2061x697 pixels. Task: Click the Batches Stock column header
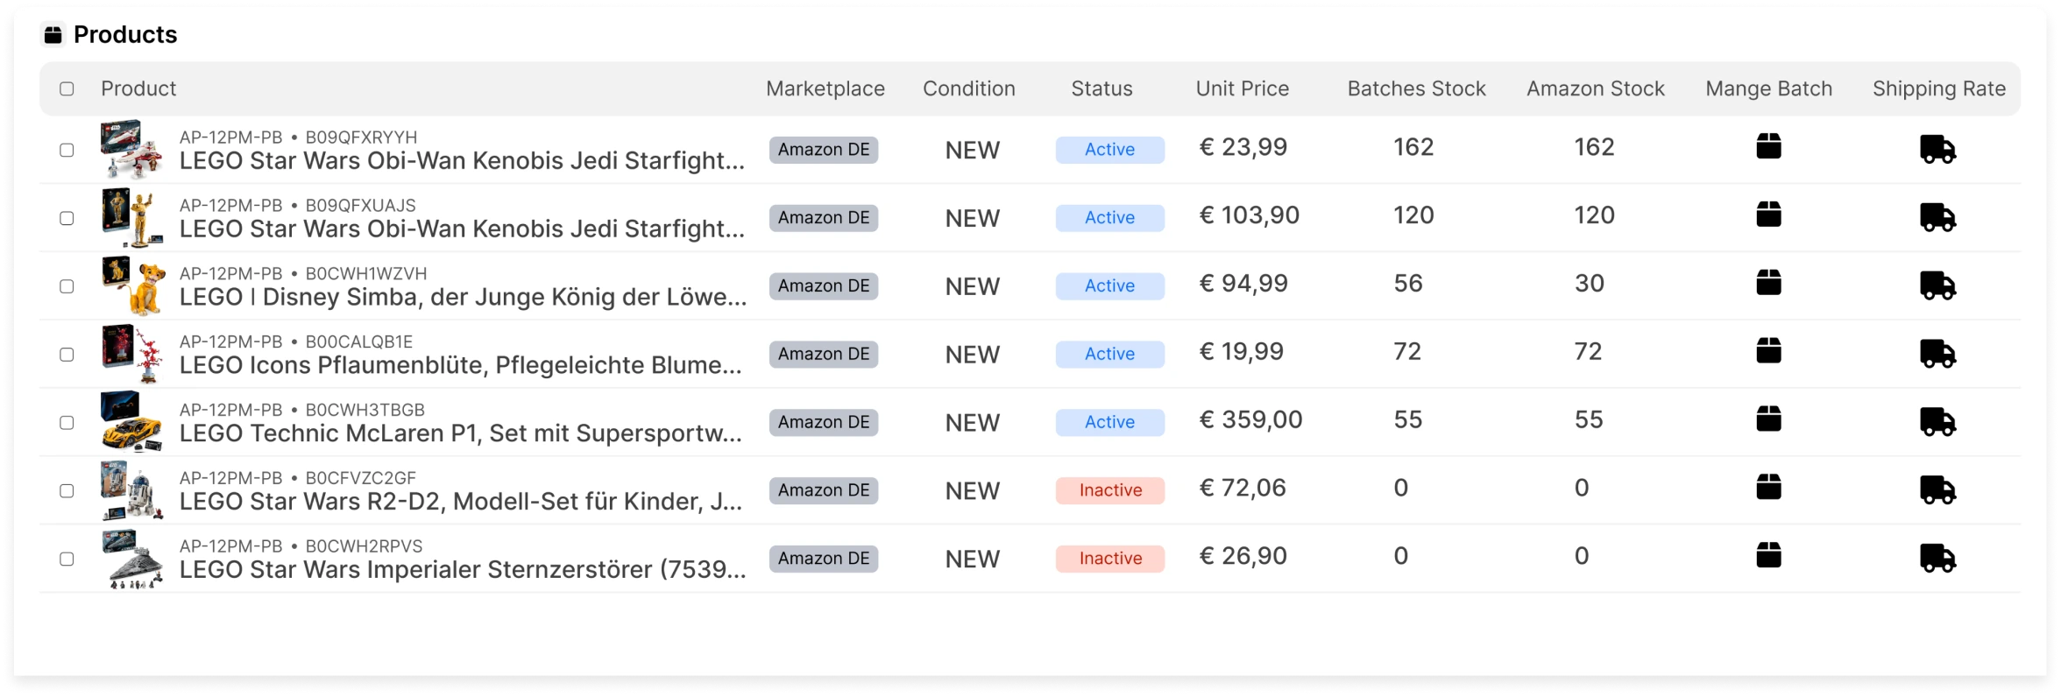1417,88
